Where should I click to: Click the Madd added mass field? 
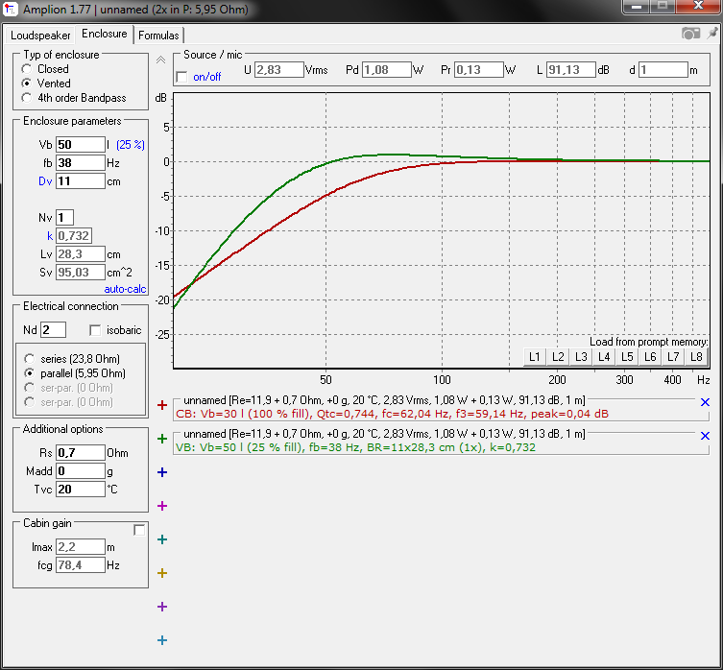[81, 470]
